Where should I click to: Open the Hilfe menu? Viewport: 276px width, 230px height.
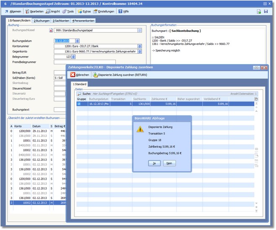click(123, 11)
